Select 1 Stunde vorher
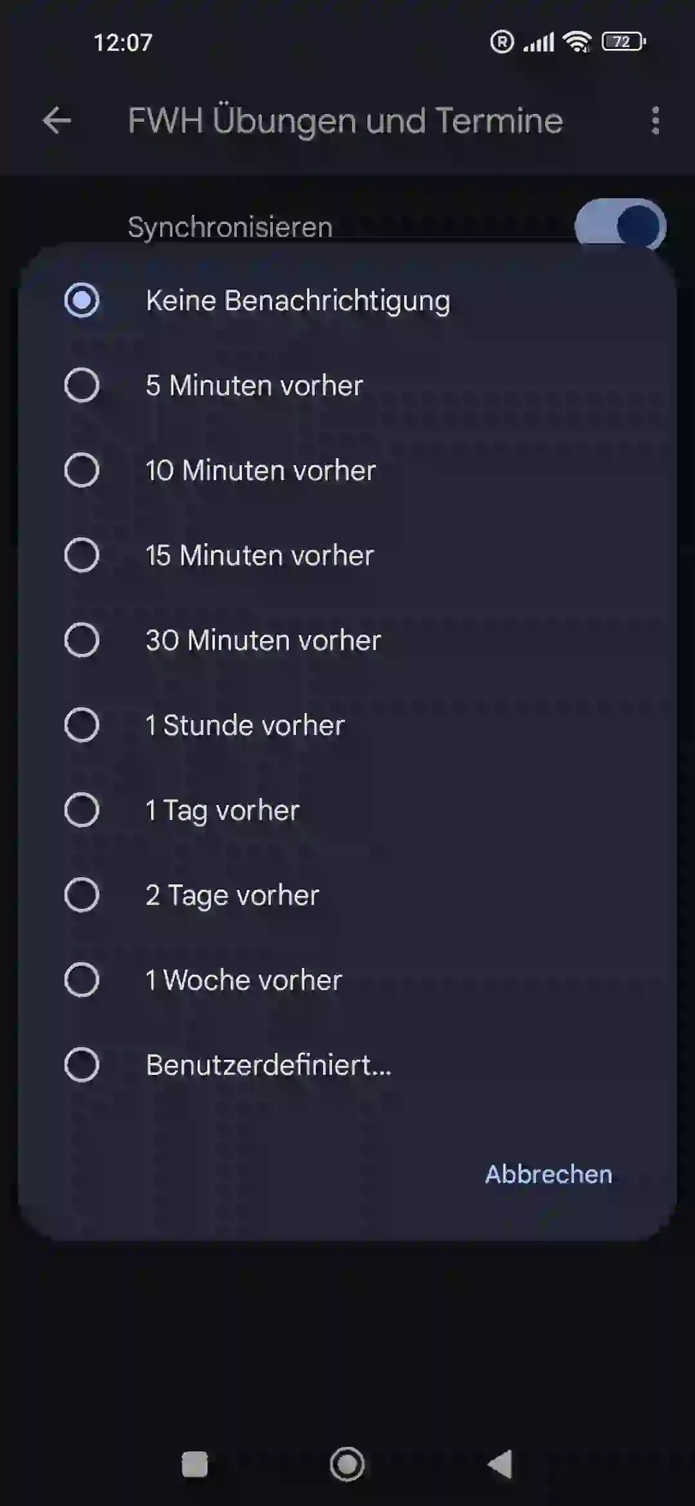 (347, 725)
